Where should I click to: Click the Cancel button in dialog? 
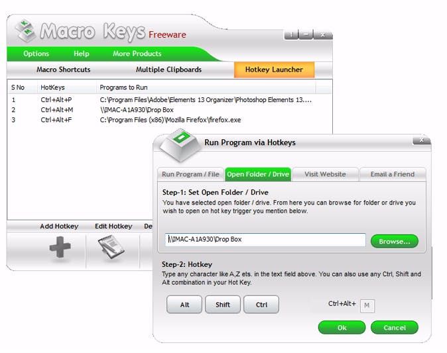pyautogui.click(x=395, y=328)
